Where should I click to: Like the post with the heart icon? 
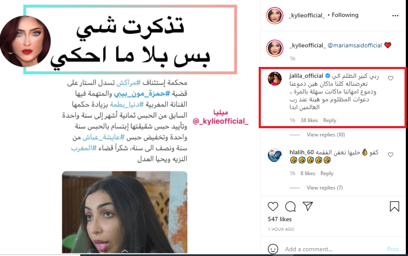273,206
